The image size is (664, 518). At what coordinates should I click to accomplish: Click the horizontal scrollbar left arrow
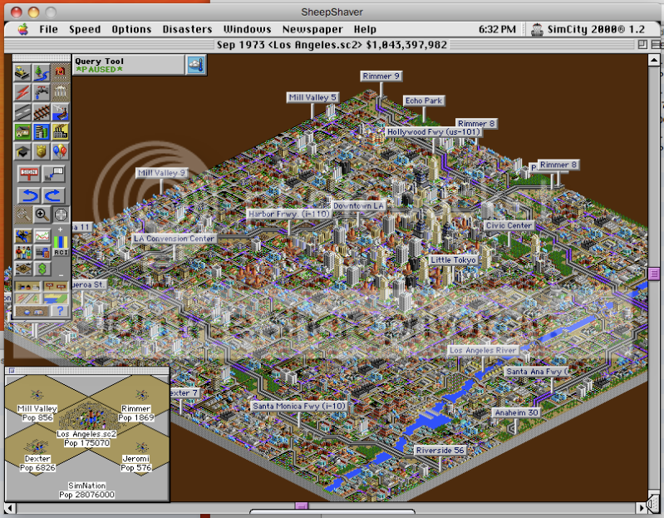click(x=10, y=507)
